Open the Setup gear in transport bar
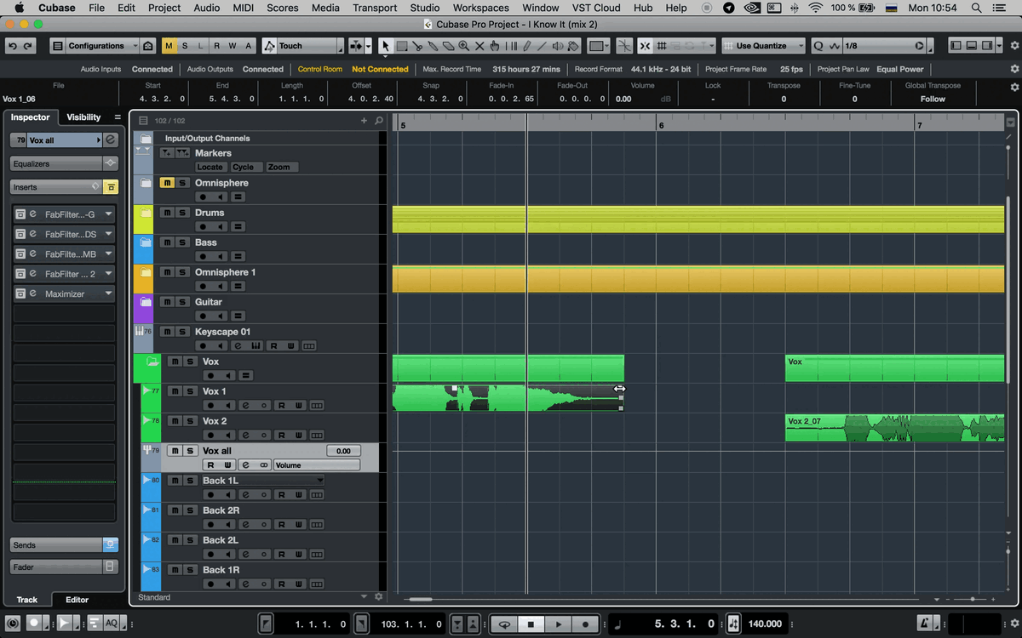Viewport: 1022px width, 638px height. (x=1013, y=624)
